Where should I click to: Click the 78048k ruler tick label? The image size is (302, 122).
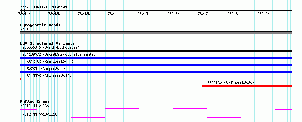pyautogui.click(x=234, y=14)
